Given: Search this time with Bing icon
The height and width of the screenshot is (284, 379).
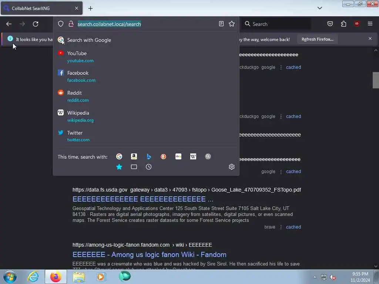Looking at the screenshot, I should [x=149, y=156].
